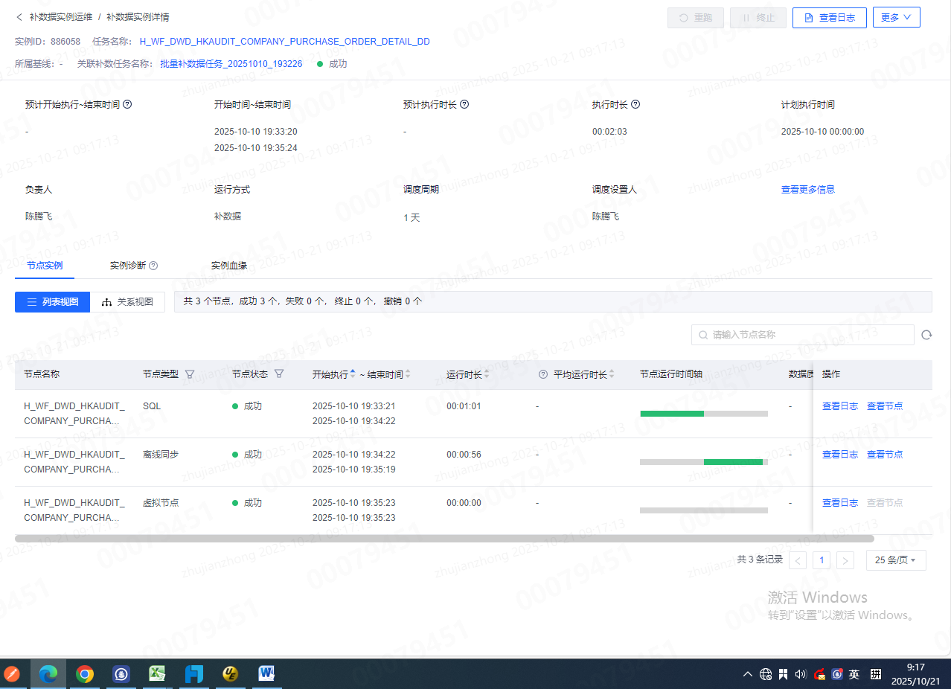Expand the 更多 dropdown menu
This screenshot has height=689, width=951.
tap(896, 17)
